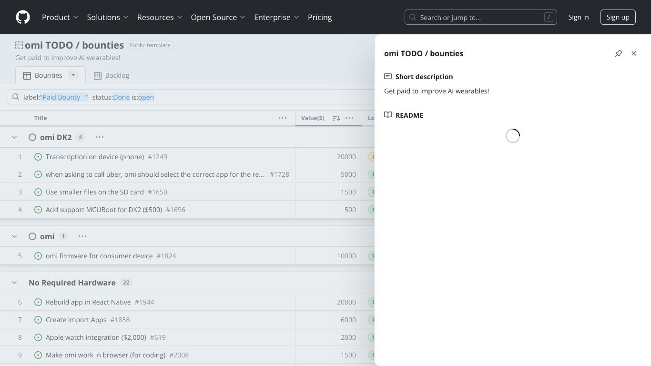
Task: Expand the Resources menu
Action: pyautogui.click(x=160, y=17)
